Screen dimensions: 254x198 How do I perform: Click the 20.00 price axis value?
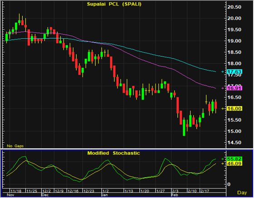pos(234,18)
